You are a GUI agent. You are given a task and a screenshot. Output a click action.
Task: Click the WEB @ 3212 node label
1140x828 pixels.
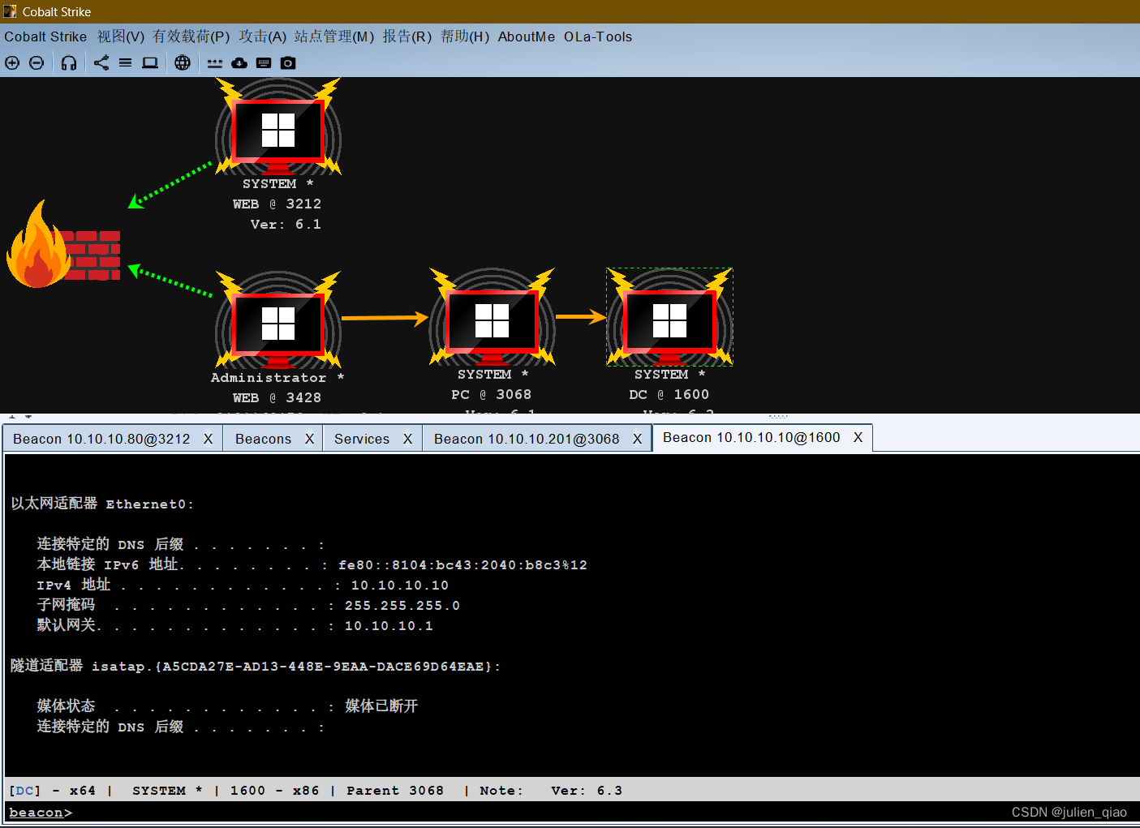pyautogui.click(x=277, y=204)
